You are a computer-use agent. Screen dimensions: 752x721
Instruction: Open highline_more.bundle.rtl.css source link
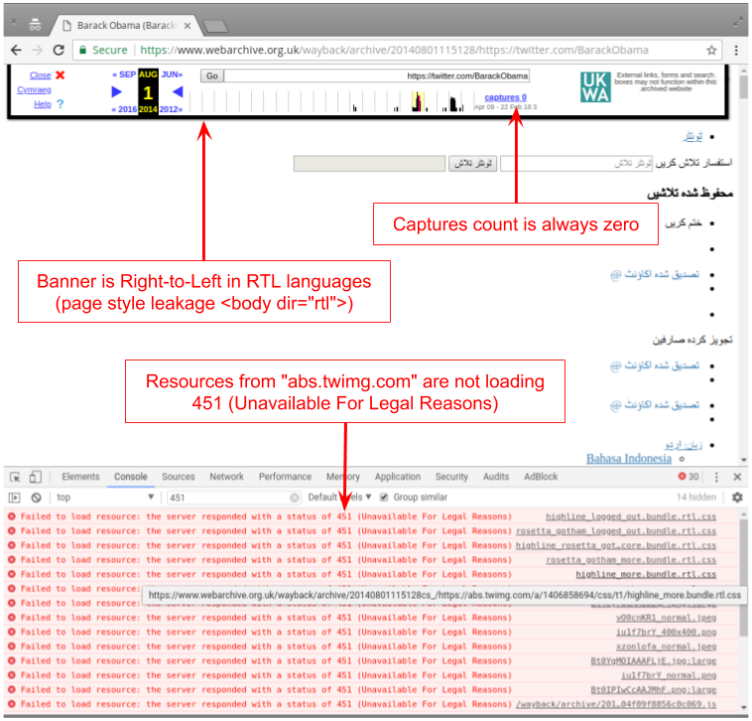coord(646,575)
